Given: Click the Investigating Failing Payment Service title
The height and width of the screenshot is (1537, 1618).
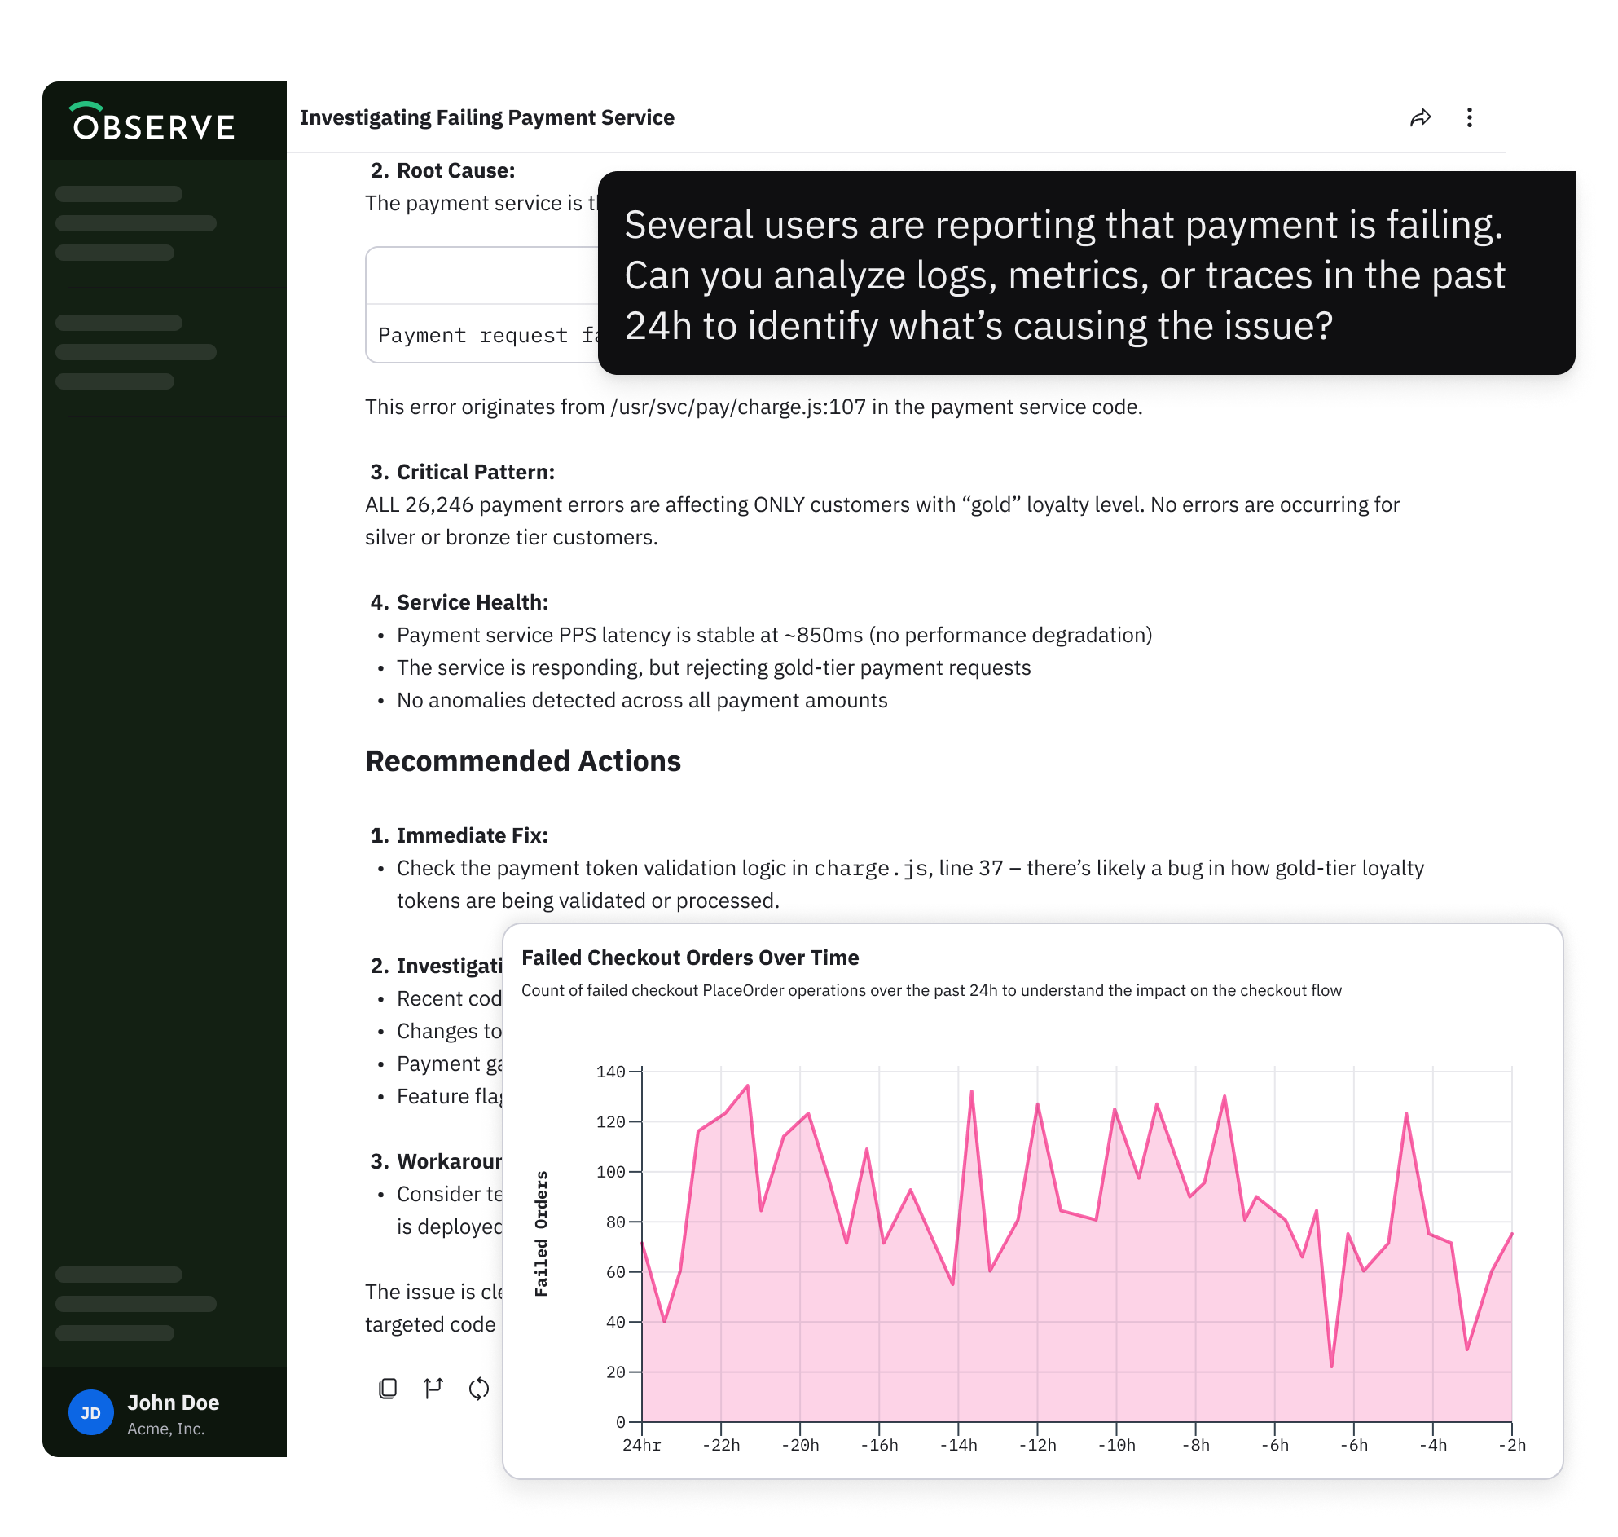Looking at the screenshot, I should [486, 117].
